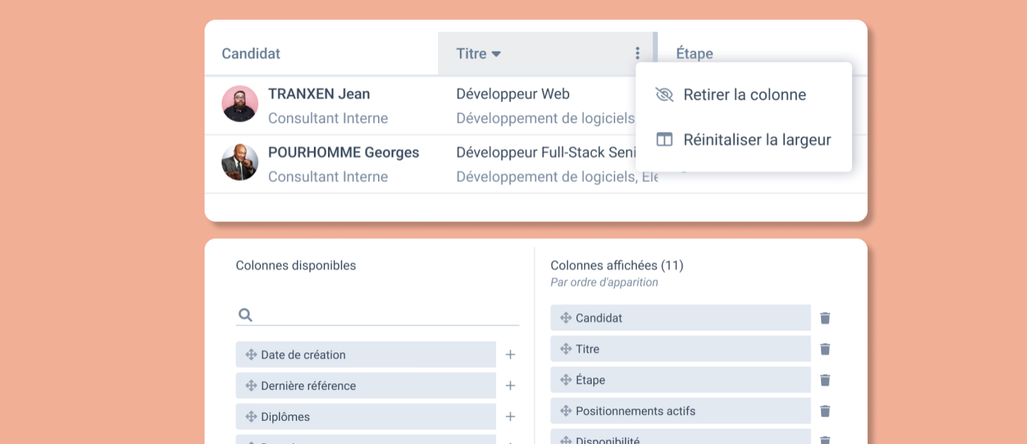This screenshot has height=444, width=1027.
Task: Open POURHOMME Georges's avatar photo
Action: point(240,162)
